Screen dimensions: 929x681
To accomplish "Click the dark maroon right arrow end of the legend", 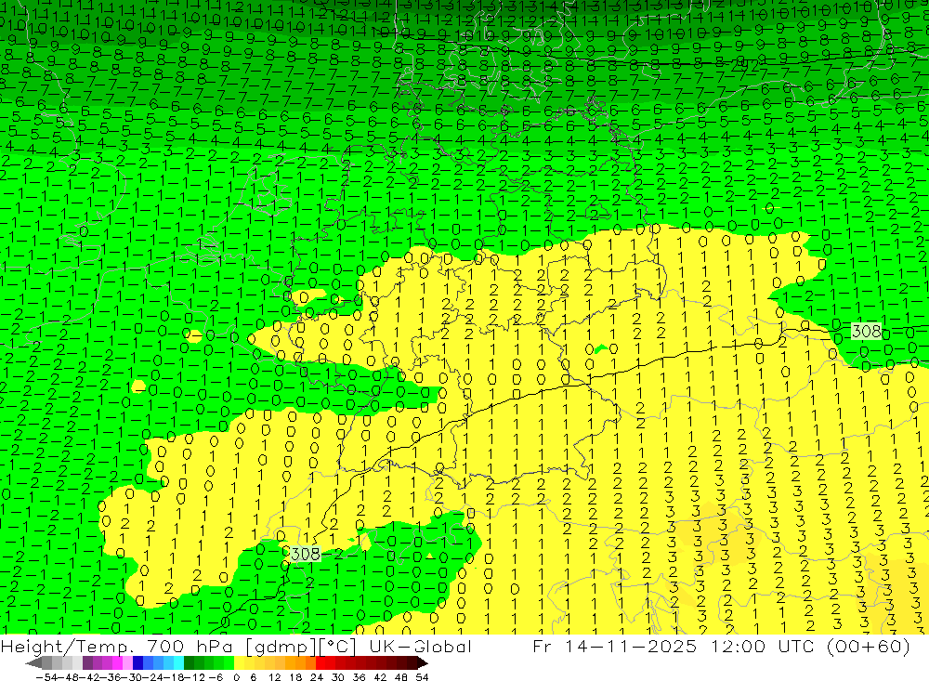I will 423,663.
